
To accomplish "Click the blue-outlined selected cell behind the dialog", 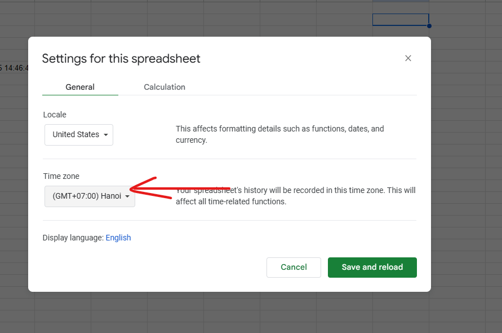I will coord(400,20).
